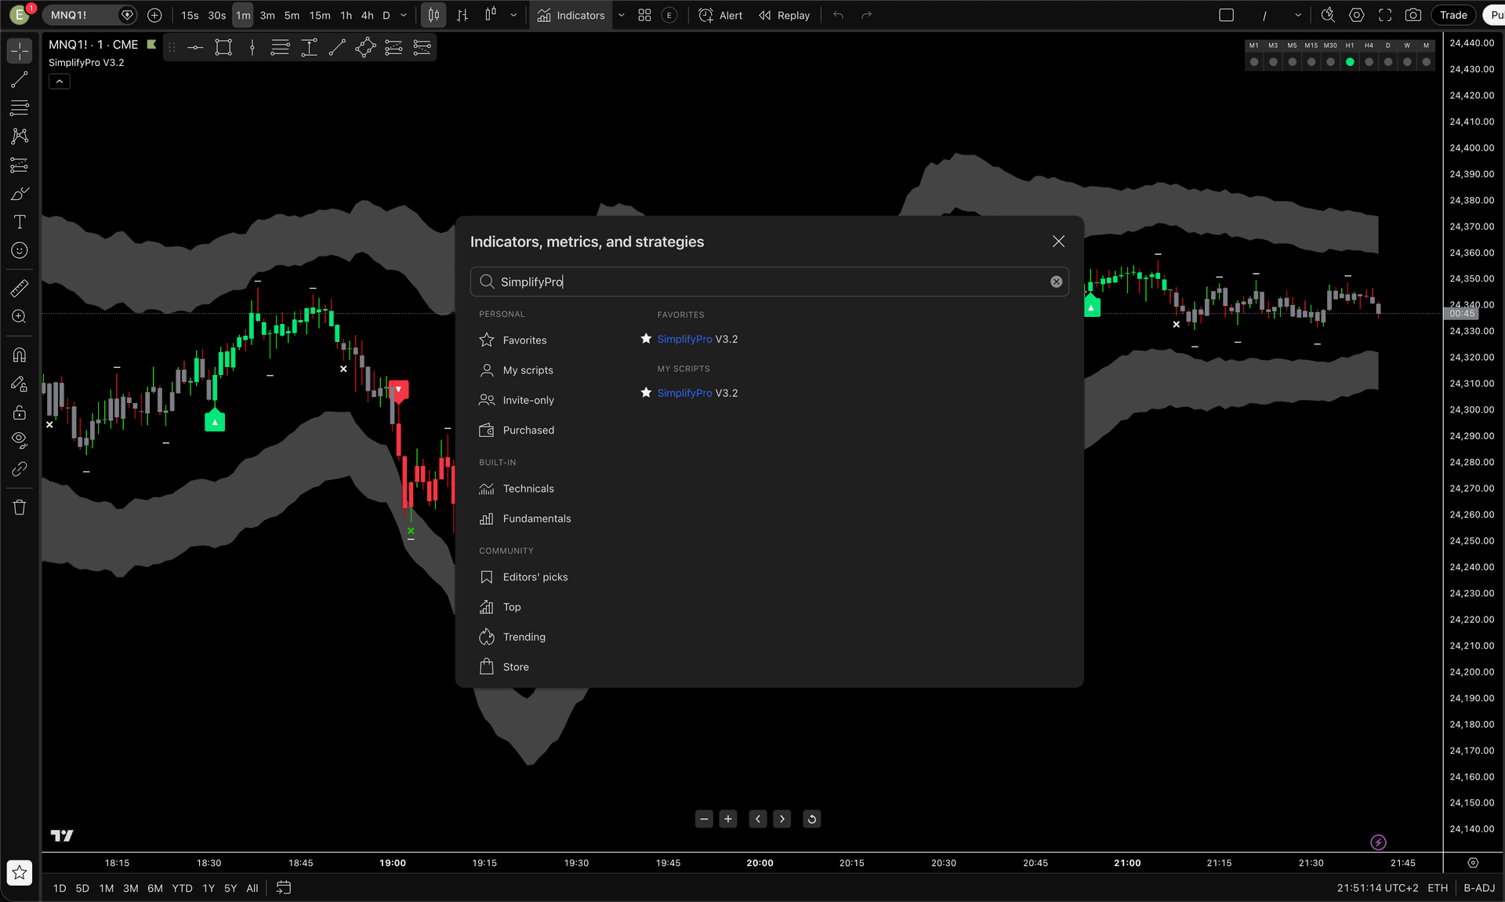Select the trend line drawing tool
1505x902 pixels.
19,79
